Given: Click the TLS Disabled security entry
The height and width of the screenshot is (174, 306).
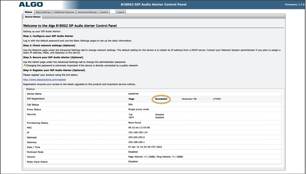Looking at the screenshot, I should [x=145, y=114].
